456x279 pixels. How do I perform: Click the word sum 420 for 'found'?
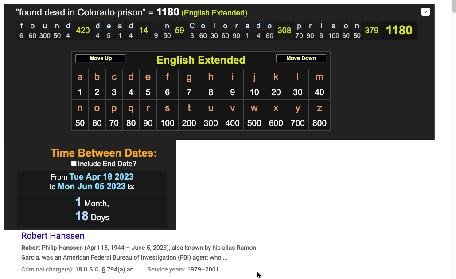coord(83,31)
